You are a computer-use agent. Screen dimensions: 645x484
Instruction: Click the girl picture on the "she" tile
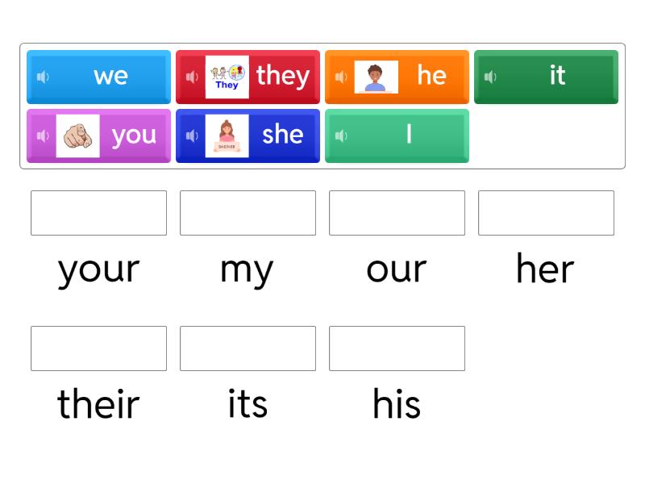coord(228,136)
